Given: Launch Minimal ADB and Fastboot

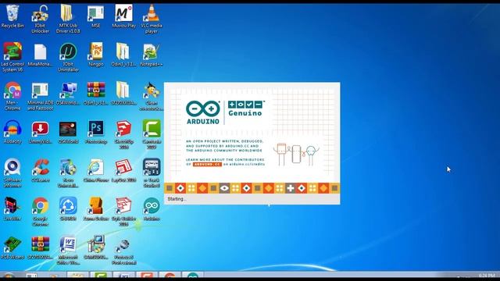Looking at the screenshot, I should 40,96.
